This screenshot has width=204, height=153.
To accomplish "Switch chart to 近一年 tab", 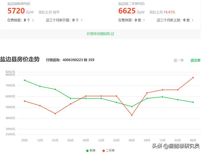I will (x=178, y=60).
